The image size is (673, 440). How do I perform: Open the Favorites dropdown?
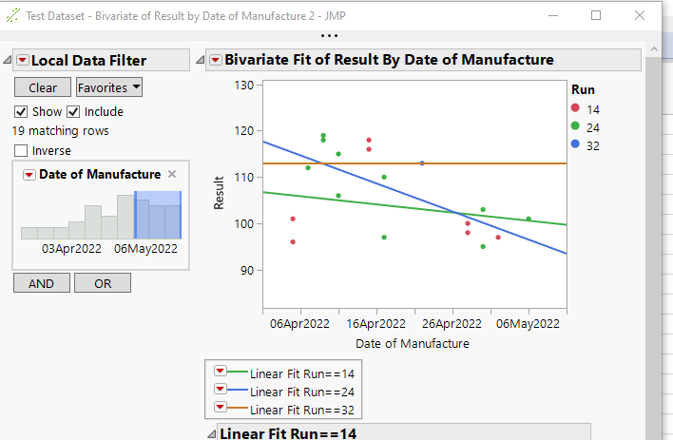tap(109, 87)
